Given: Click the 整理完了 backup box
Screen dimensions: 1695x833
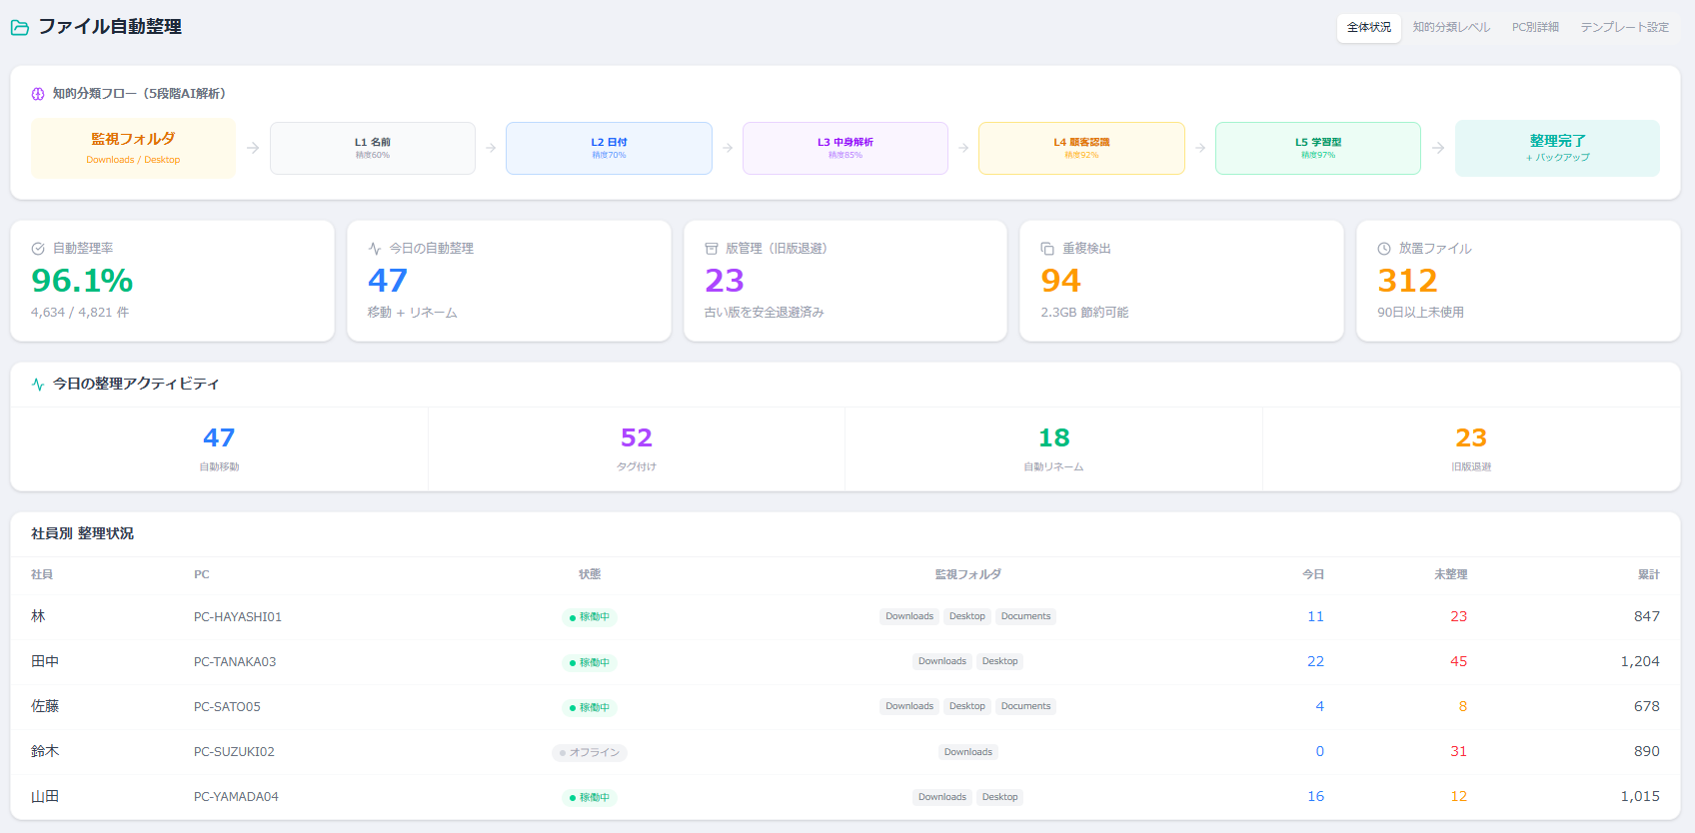Looking at the screenshot, I should tap(1557, 148).
